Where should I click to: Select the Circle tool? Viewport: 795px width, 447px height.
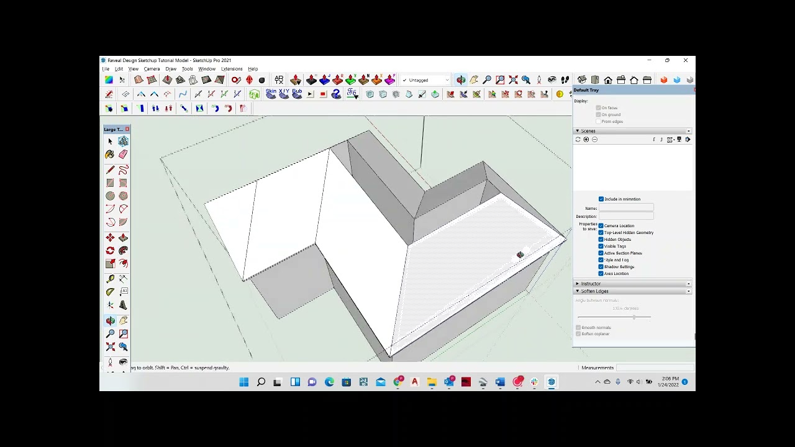click(110, 196)
